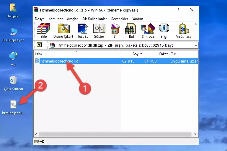Click the horizontal scrollbar right arrow
227x151 pixels.
[195, 134]
